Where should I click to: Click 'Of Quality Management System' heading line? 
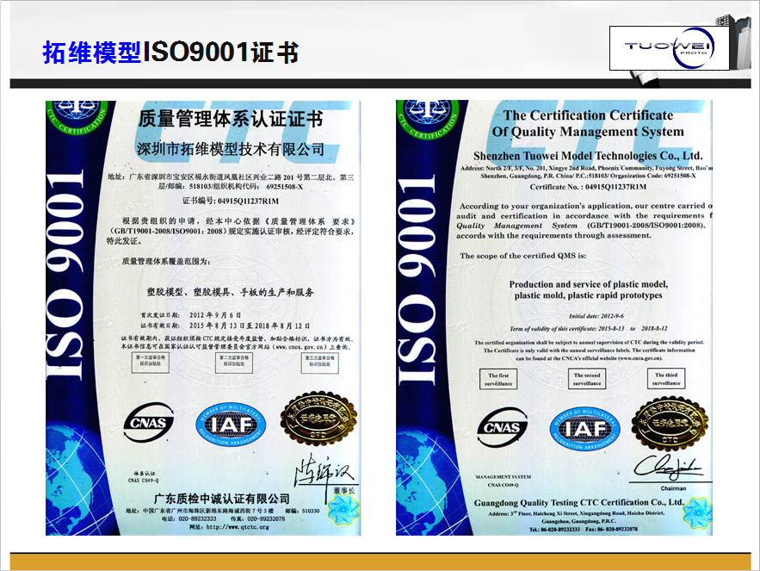[588, 132]
